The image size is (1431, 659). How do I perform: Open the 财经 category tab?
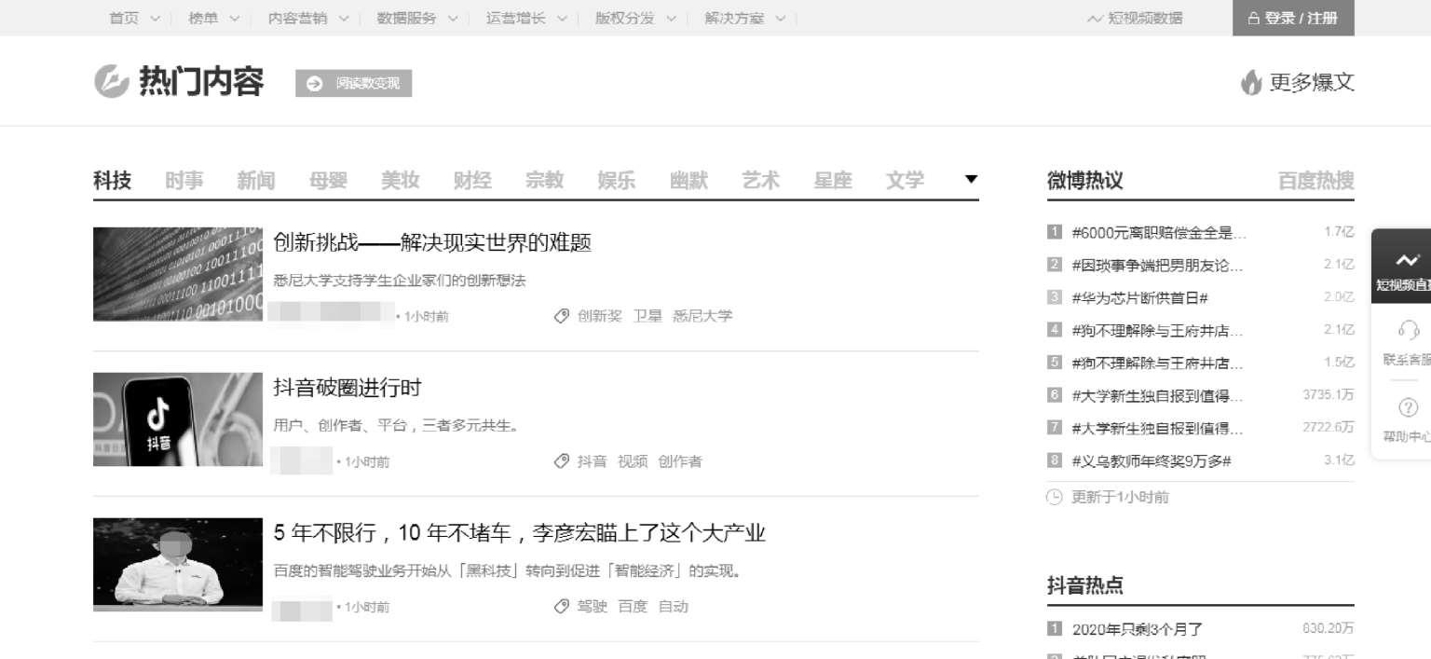(472, 180)
